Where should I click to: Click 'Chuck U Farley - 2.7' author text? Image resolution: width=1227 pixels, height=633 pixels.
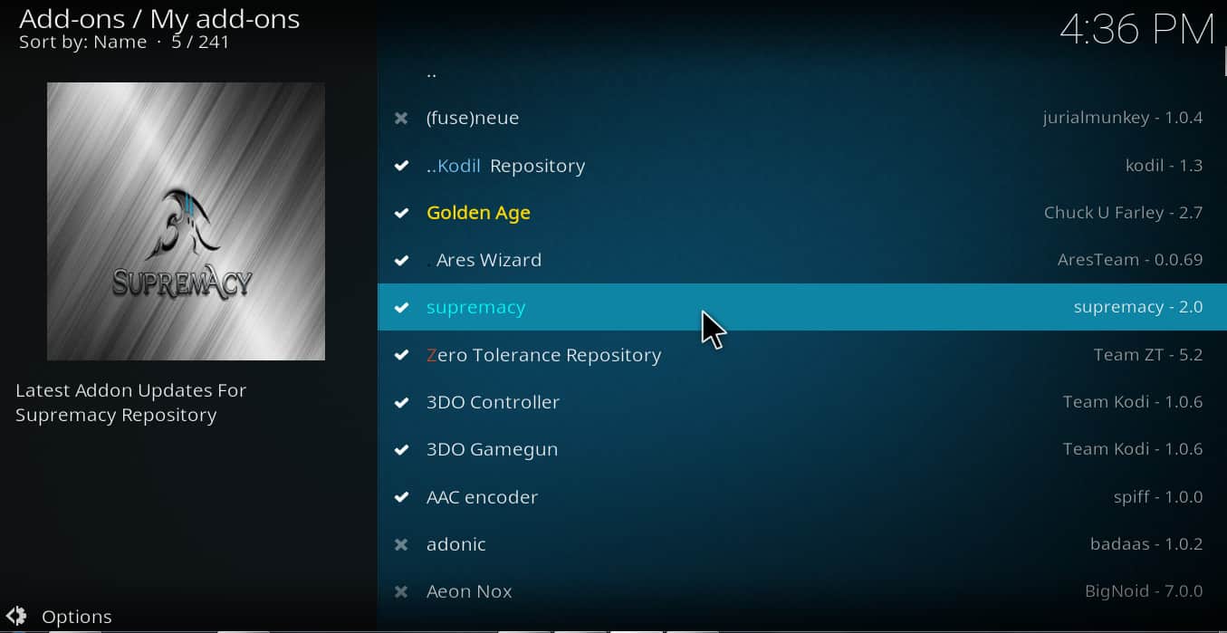[1124, 213]
